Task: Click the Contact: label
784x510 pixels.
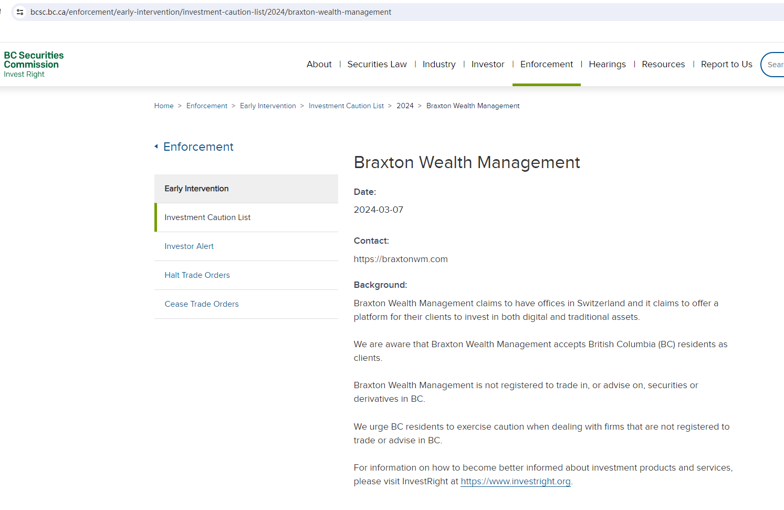Action: coord(371,241)
